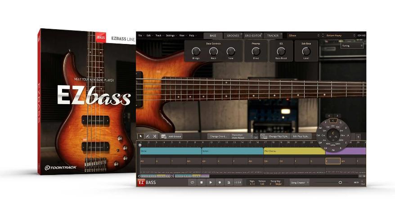This screenshot has height=223, width=395.
Task: Open the Edit menu
Action: (x=149, y=35)
